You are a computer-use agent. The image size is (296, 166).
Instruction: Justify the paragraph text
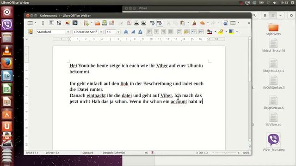(171, 32)
